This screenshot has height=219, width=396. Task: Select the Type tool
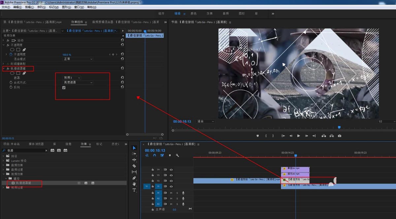point(134,190)
